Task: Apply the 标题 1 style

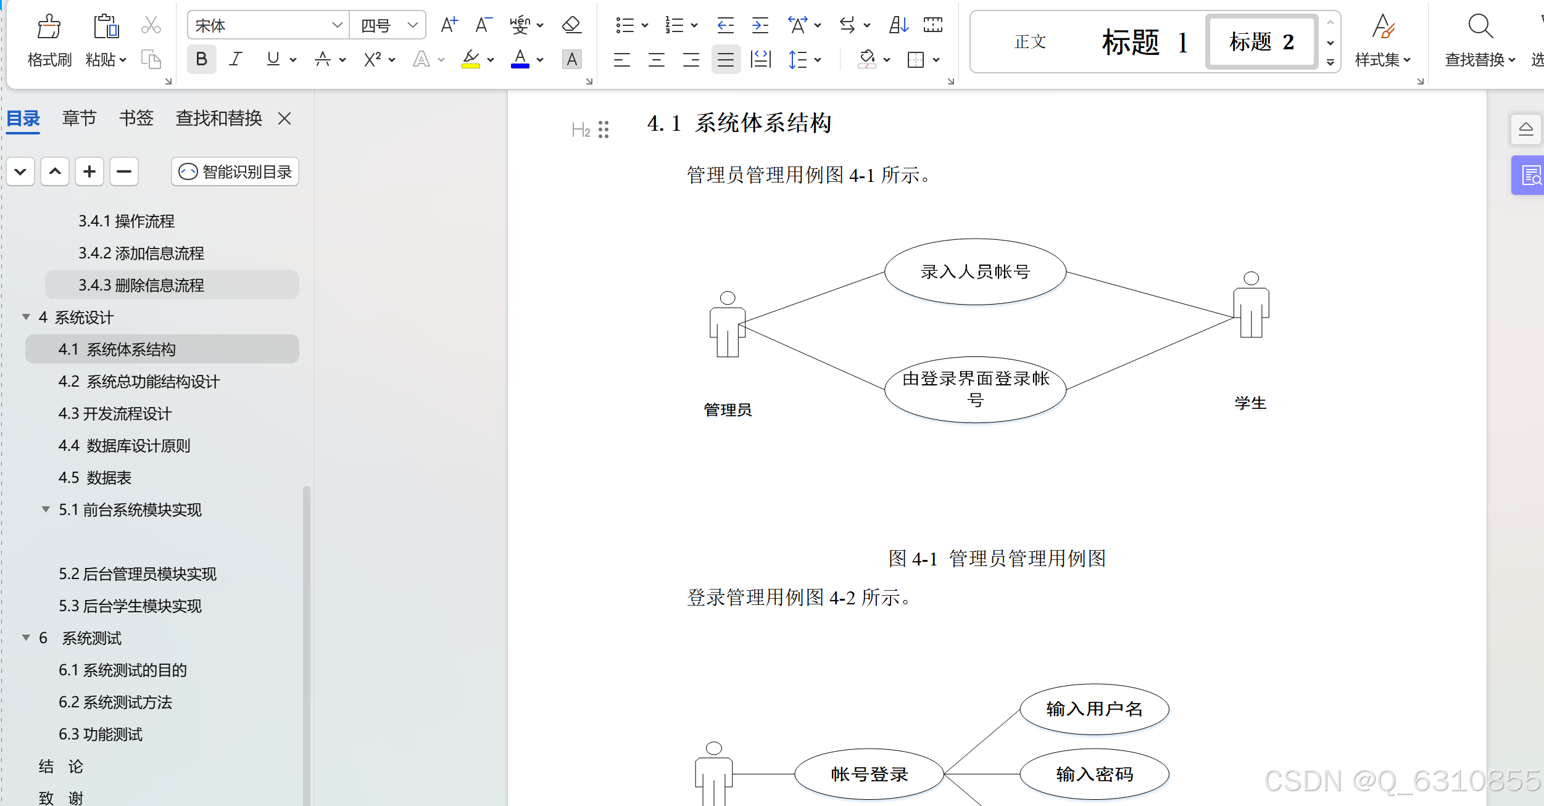Action: pyautogui.click(x=1144, y=42)
